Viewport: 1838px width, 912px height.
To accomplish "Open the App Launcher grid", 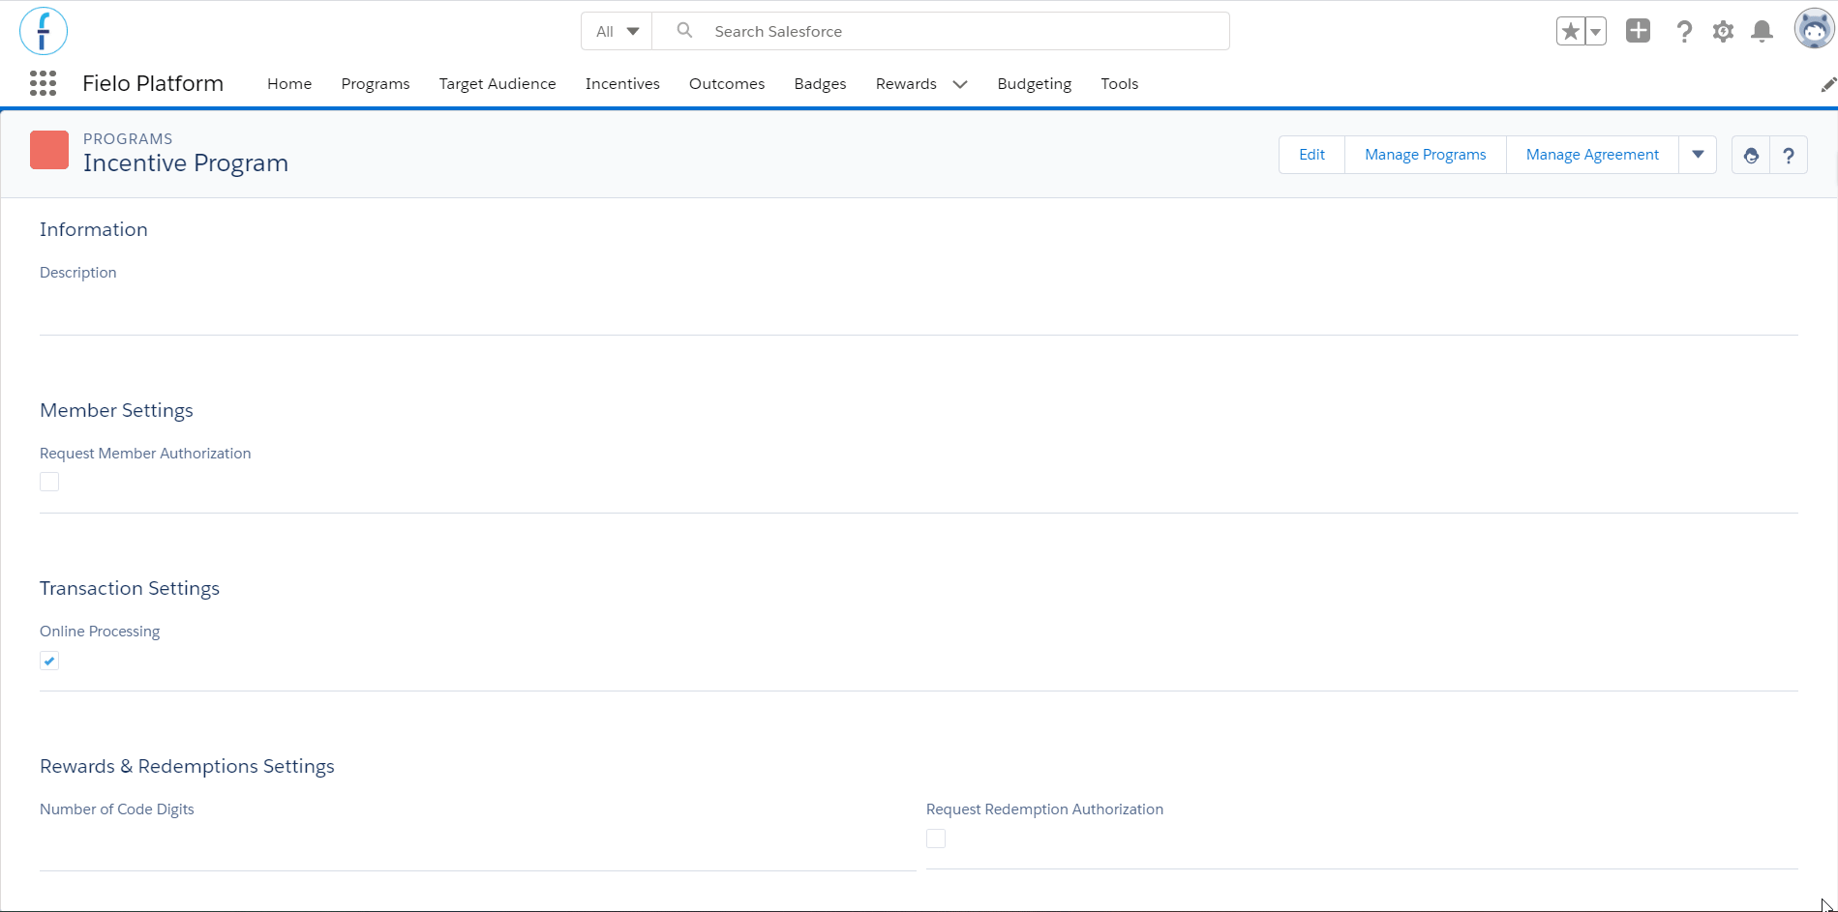I will (43, 83).
